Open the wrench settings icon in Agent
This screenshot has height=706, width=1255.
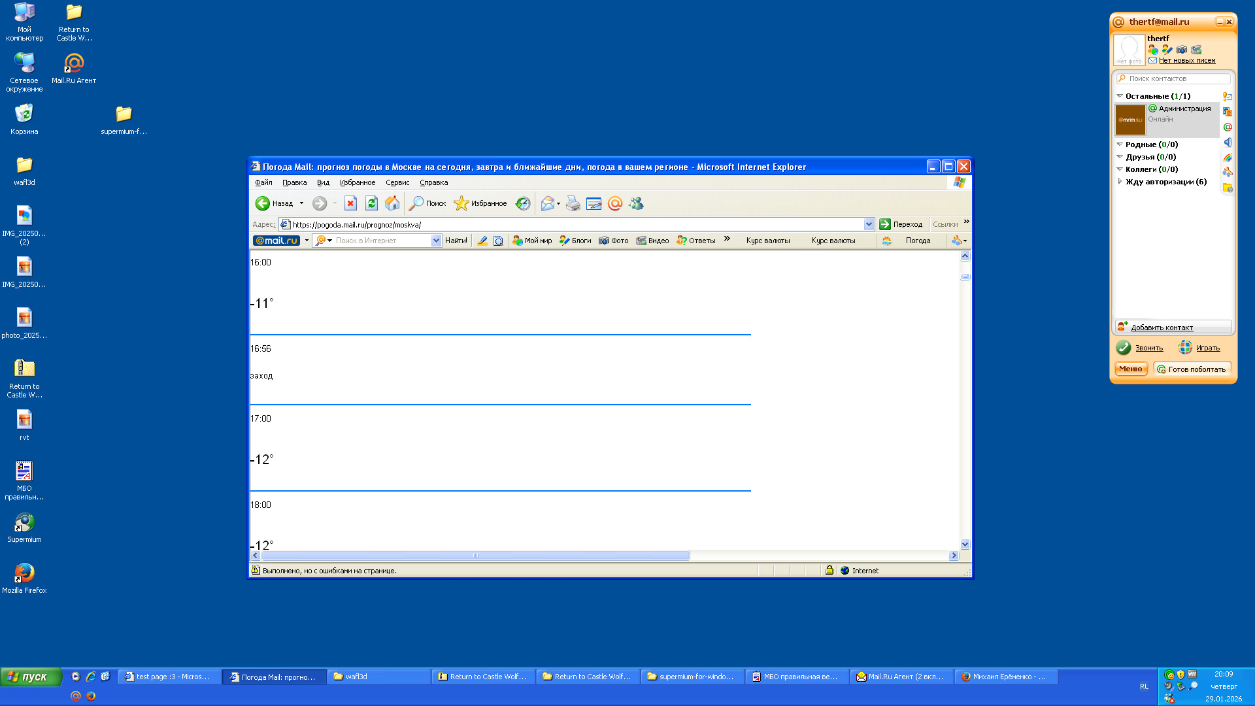1228,173
